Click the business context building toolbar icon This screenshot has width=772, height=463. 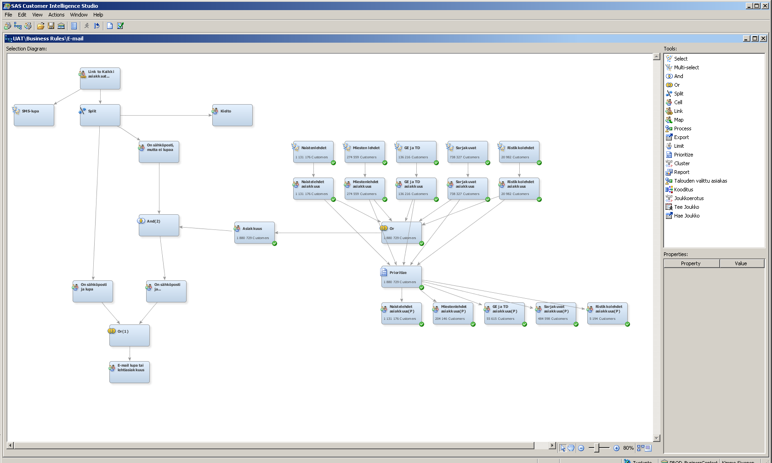61,26
